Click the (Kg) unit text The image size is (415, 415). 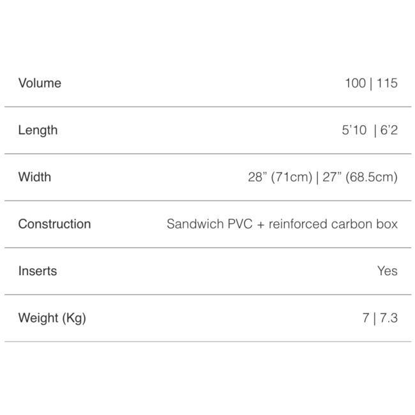point(73,318)
